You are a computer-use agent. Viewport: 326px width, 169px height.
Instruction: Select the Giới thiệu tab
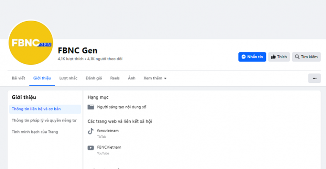tap(42, 78)
